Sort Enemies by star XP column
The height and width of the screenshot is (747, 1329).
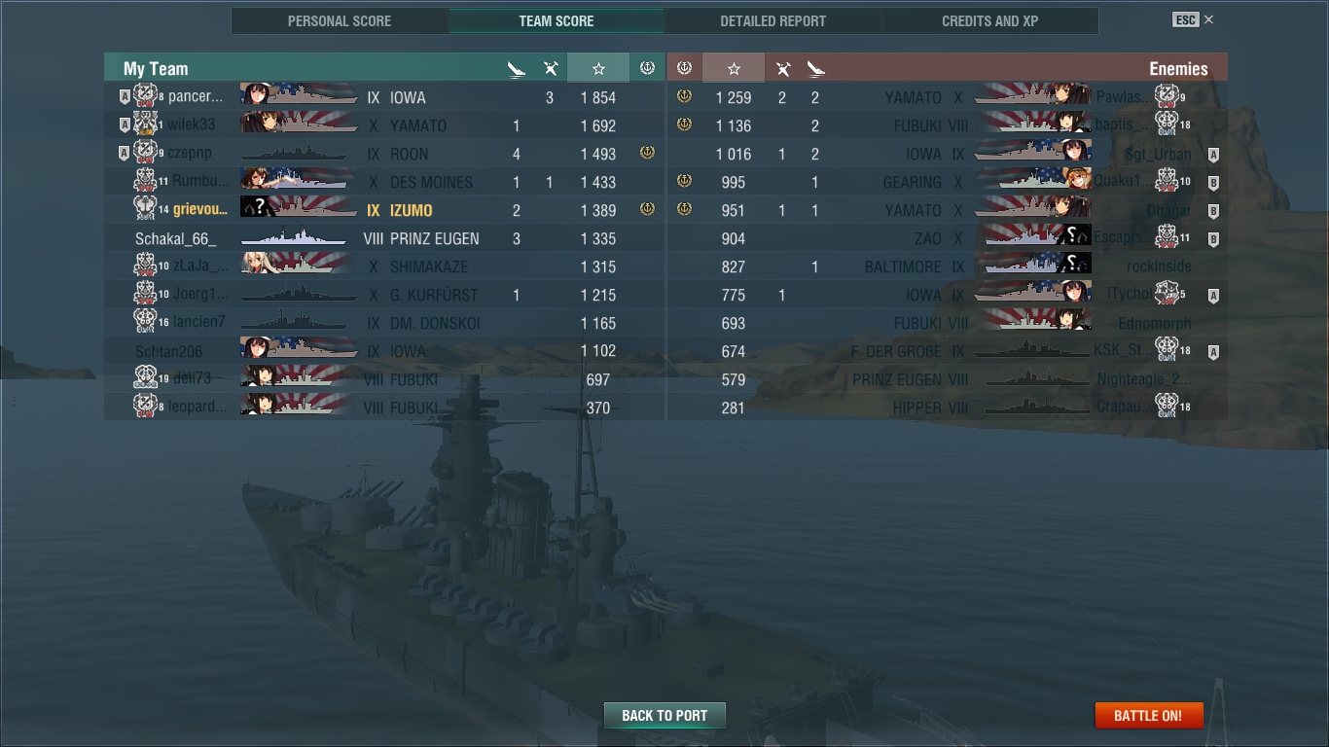click(734, 68)
